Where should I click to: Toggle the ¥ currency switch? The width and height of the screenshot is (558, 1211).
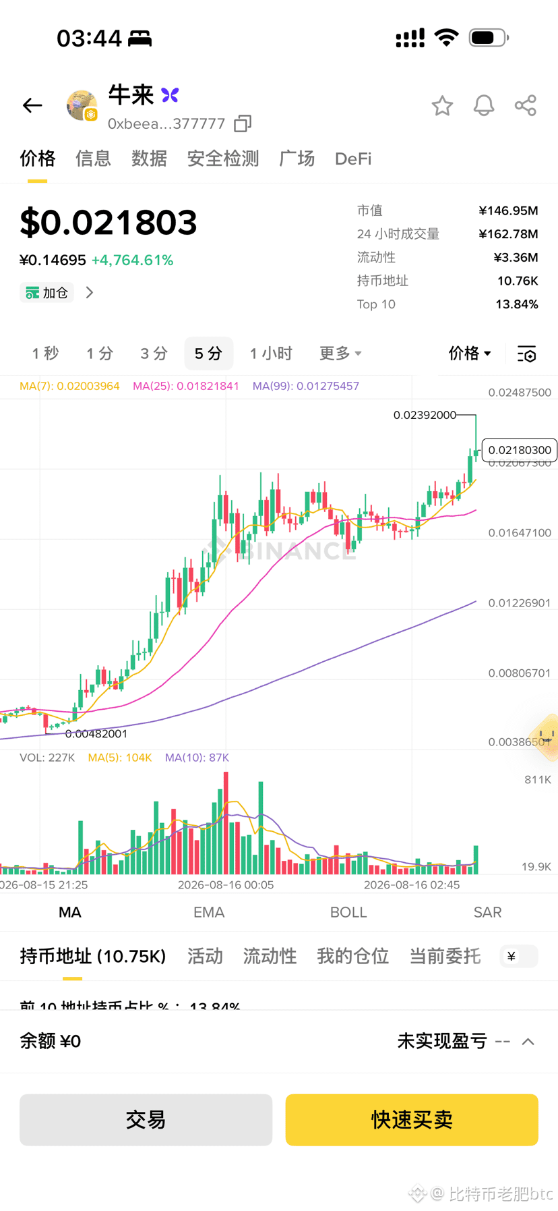[x=519, y=956]
